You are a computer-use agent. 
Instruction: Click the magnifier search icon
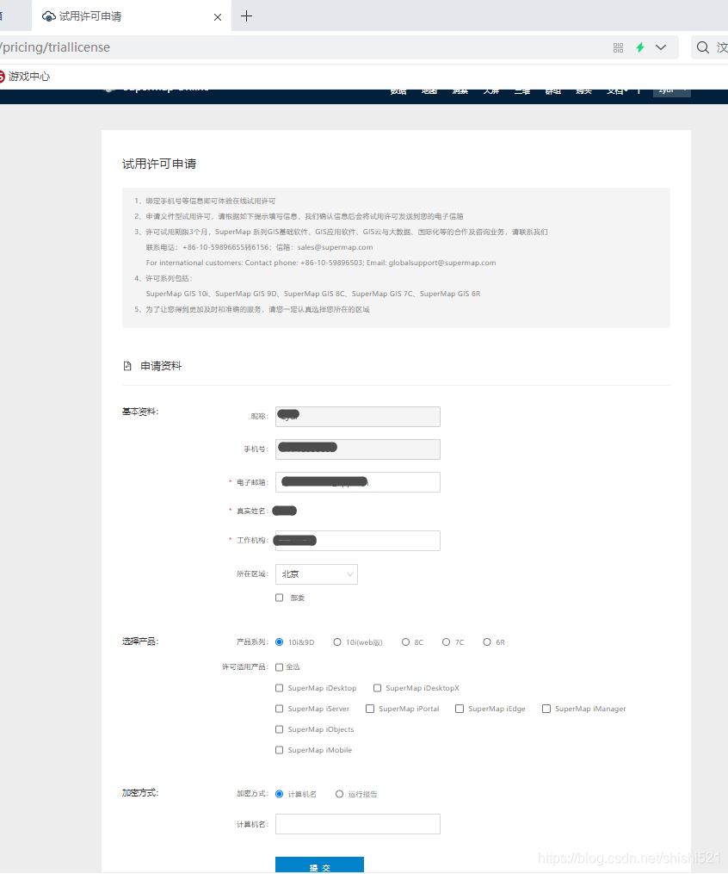tap(703, 47)
